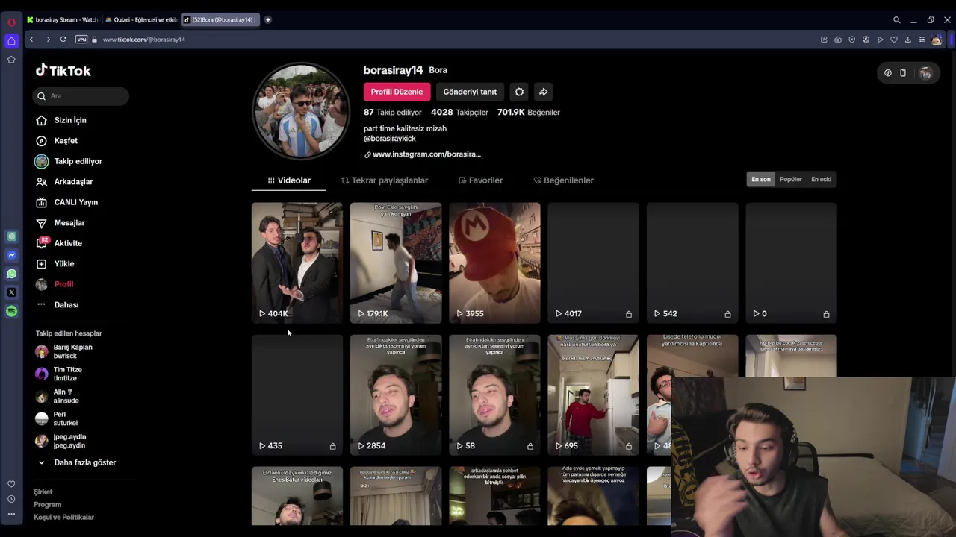Click the profile avatar picture
Screen dimensions: 956x537
[x=301, y=111]
